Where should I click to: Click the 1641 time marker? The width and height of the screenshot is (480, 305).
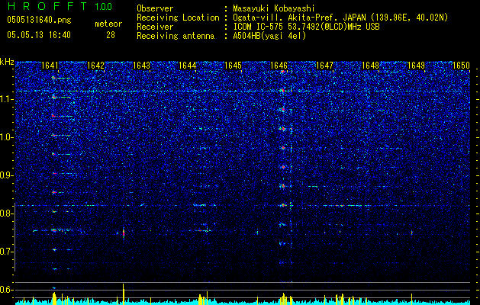50,66
